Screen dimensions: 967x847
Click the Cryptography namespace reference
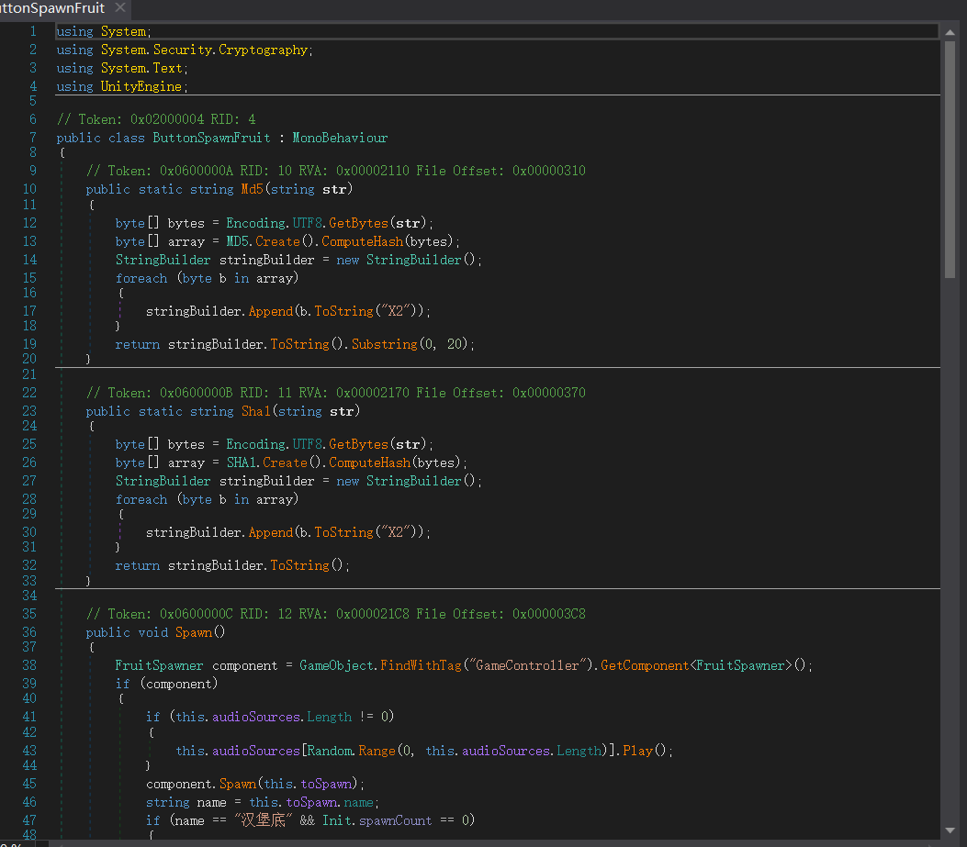coord(263,50)
